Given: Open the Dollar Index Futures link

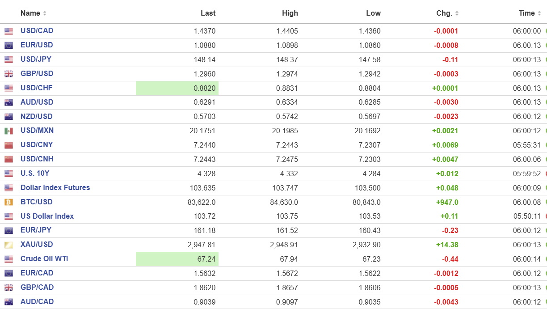Looking at the screenshot, I should pyautogui.click(x=55, y=188).
